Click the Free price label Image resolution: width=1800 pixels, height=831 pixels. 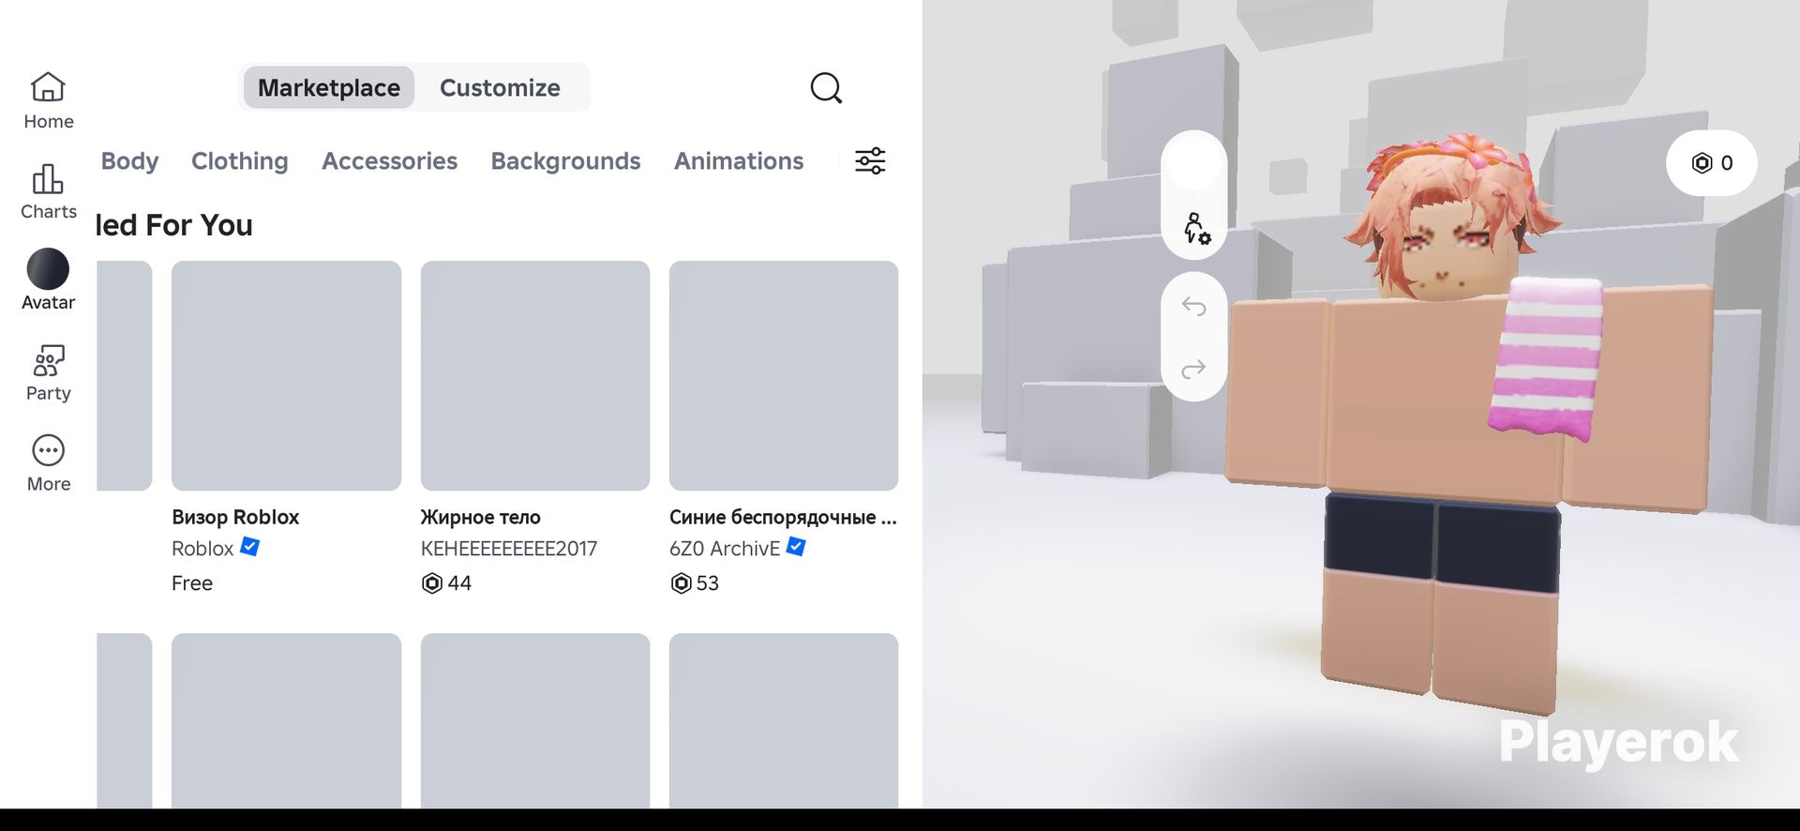(x=192, y=583)
